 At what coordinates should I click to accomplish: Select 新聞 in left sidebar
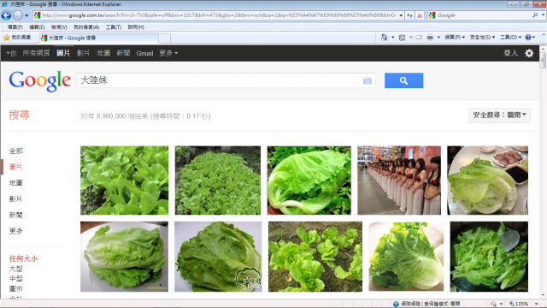15,215
